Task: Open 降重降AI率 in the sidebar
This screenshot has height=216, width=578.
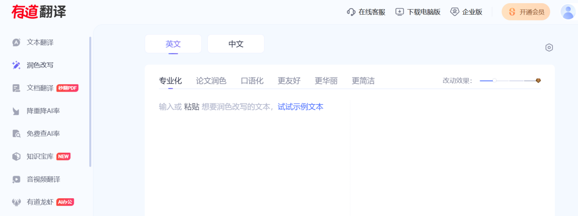Action: click(43, 111)
